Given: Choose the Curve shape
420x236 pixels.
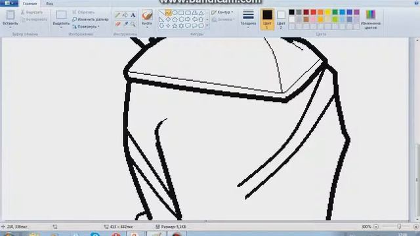Looking at the screenshot, I should 168,13.
